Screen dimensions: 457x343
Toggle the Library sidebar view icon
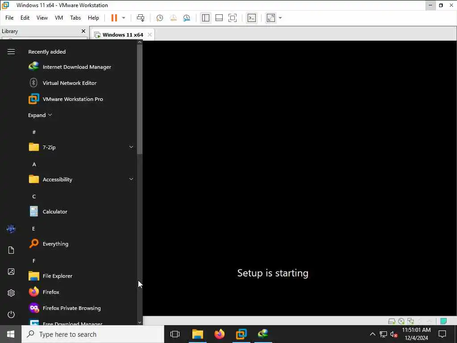click(205, 18)
